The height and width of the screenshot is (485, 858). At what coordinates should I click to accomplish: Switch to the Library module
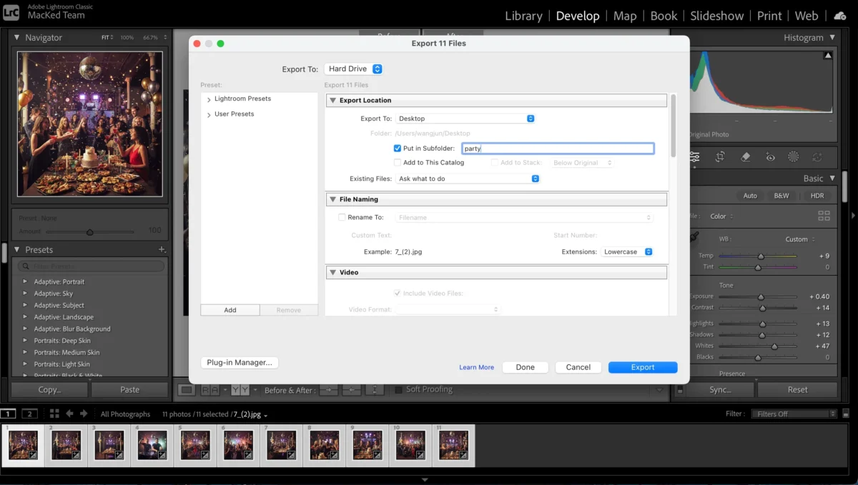tap(523, 15)
